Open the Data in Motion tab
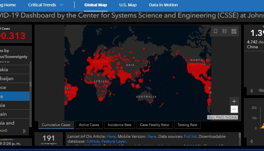This screenshot has height=151, width=264. tap(163, 5)
